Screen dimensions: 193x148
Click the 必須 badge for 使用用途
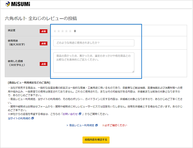coord(43,43)
